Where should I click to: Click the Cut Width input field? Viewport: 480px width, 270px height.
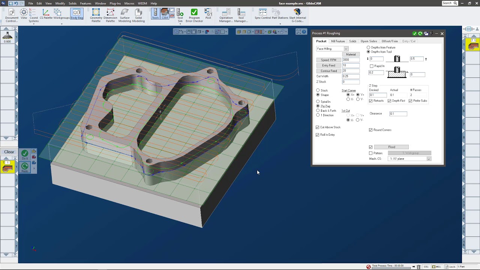pos(351,76)
